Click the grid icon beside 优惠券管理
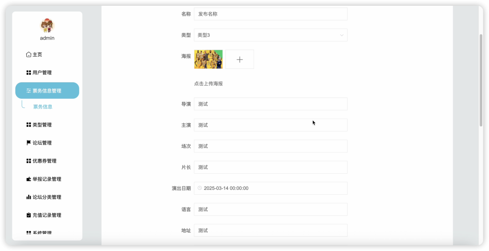The height and width of the screenshot is (251, 489). click(x=29, y=161)
